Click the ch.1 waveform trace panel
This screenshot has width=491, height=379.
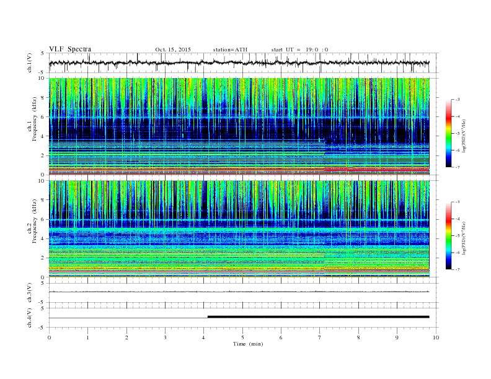point(244,63)
